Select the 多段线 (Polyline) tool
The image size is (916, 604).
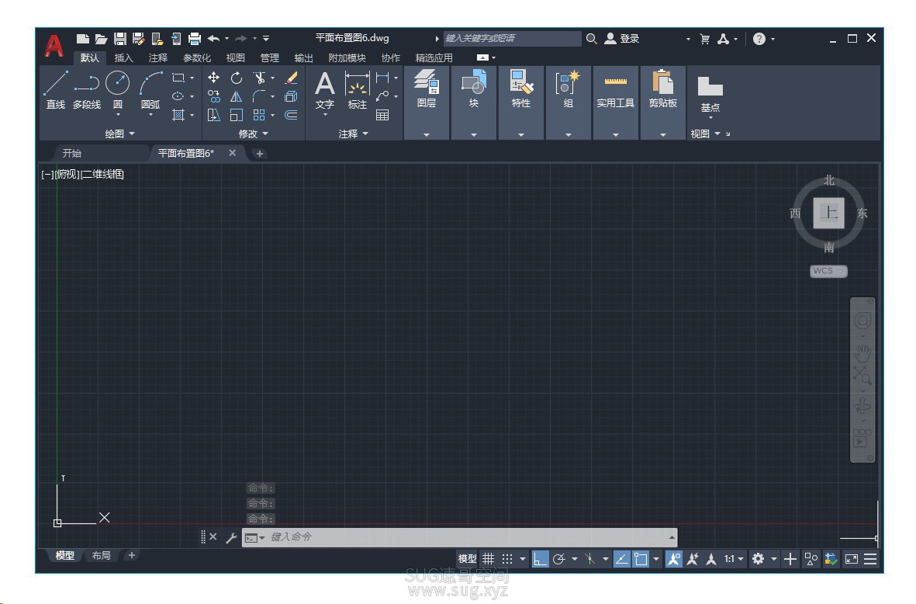86,89
